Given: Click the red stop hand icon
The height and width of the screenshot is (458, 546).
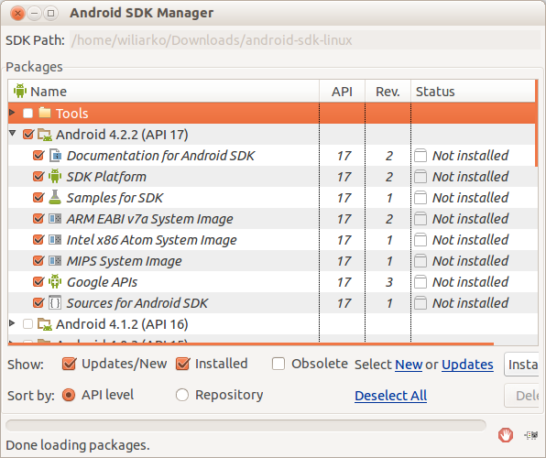Looking at the screenshot, I should click(x=506, y=435).
